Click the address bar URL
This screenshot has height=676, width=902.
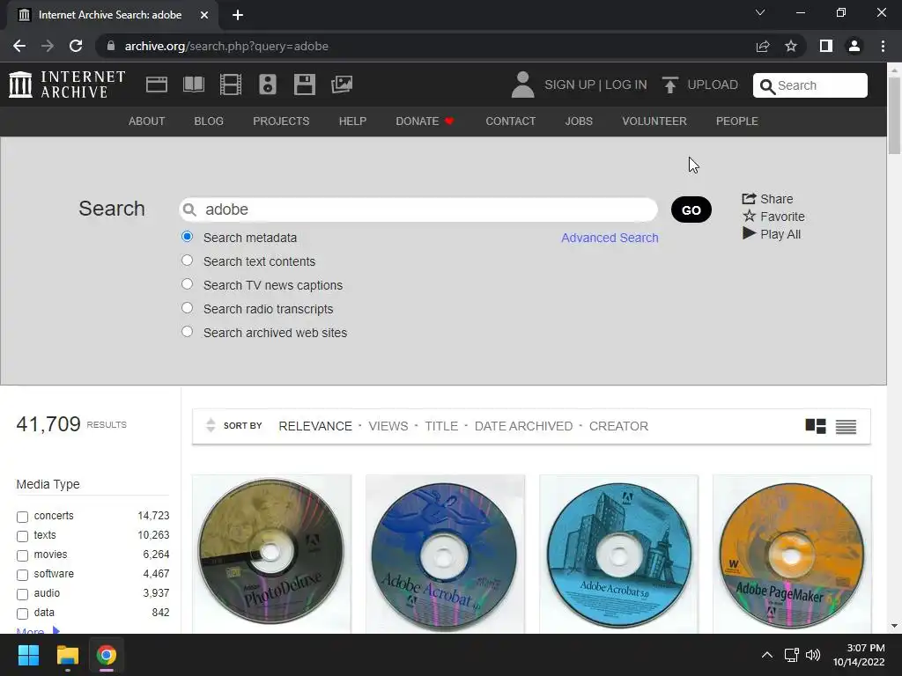226,46
